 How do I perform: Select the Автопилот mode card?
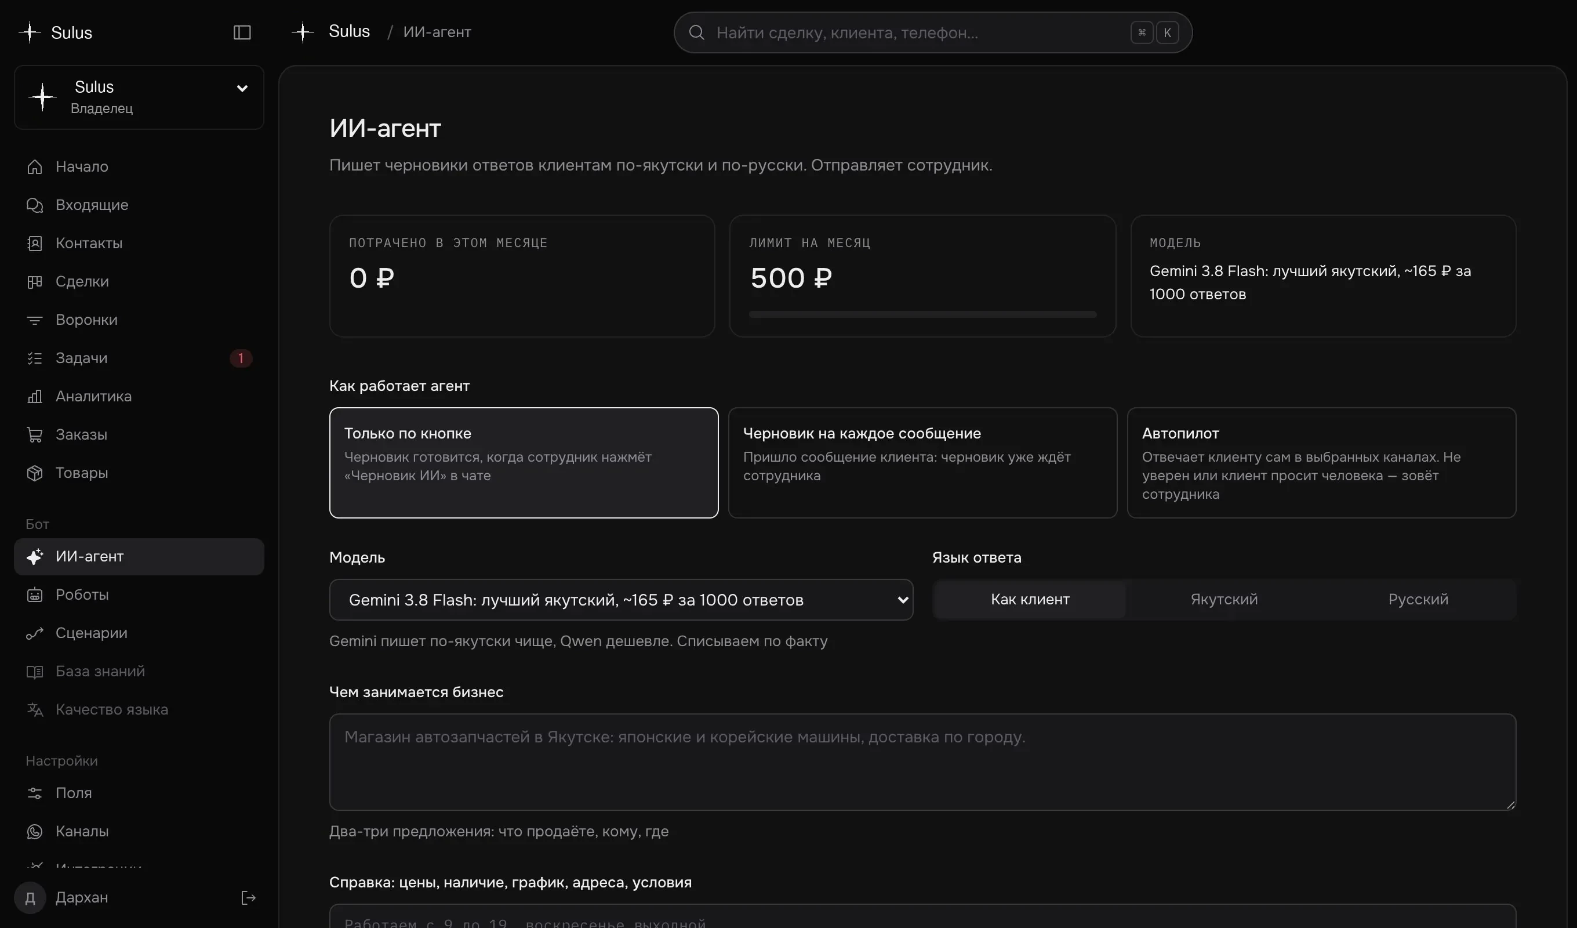tap(1322, 463)
